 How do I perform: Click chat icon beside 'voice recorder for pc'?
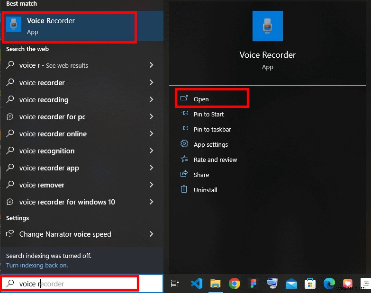click(10, 116)
